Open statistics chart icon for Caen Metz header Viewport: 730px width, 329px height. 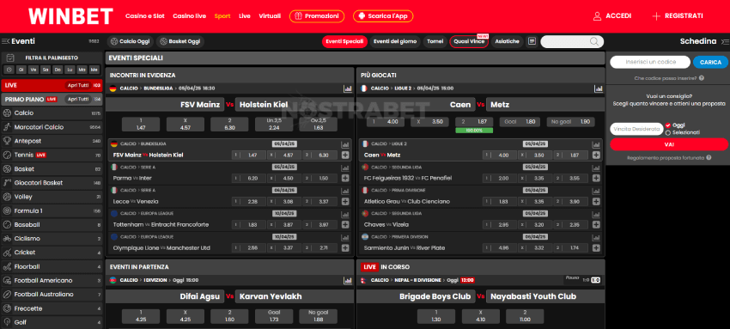pos(599,88)
